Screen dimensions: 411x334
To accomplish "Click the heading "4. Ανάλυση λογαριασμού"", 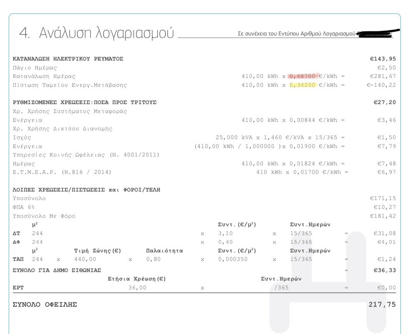I will click(x=97, y=34).
